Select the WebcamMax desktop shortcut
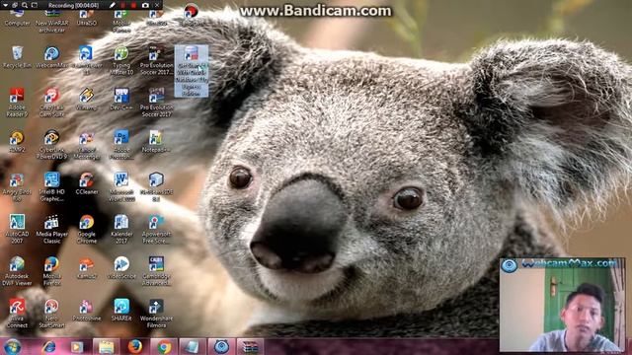 [51, 57]
